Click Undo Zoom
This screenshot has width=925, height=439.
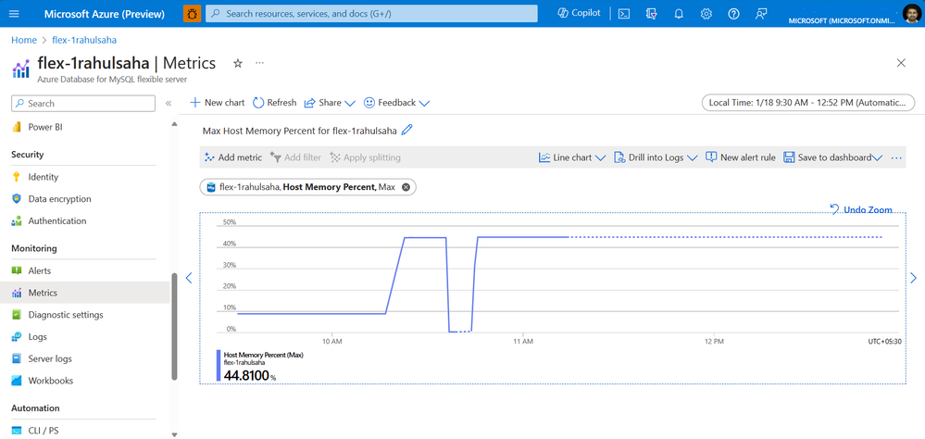click(x=861, y=209)
